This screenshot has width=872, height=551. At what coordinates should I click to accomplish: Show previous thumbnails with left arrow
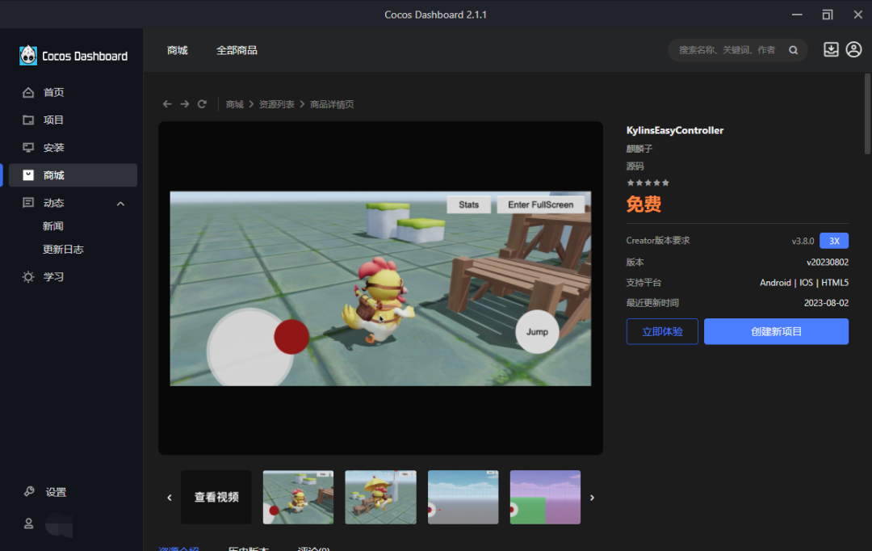(x=170, y=498)
